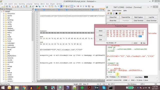Select the Hex radio button
The image size is (160, 90).
pyautogui.click(x=141, y=43)
